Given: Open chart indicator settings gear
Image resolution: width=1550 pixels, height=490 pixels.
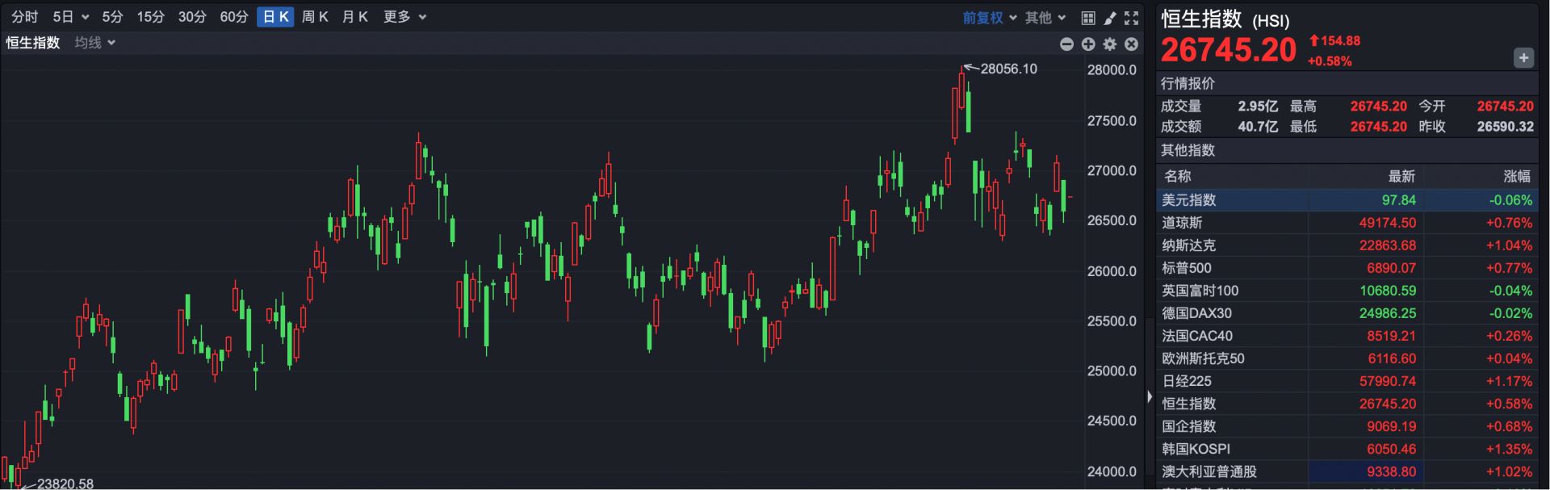Looking at the screenshot, I should click(x=1110, y=44).
